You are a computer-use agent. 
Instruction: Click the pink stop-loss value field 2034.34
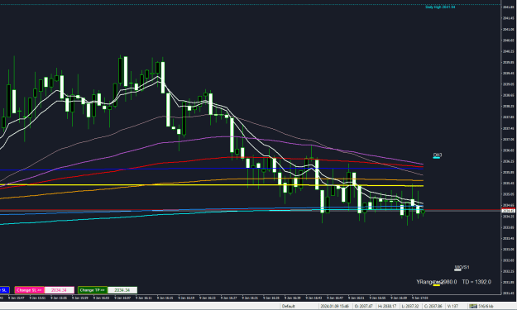coord(59,290)
